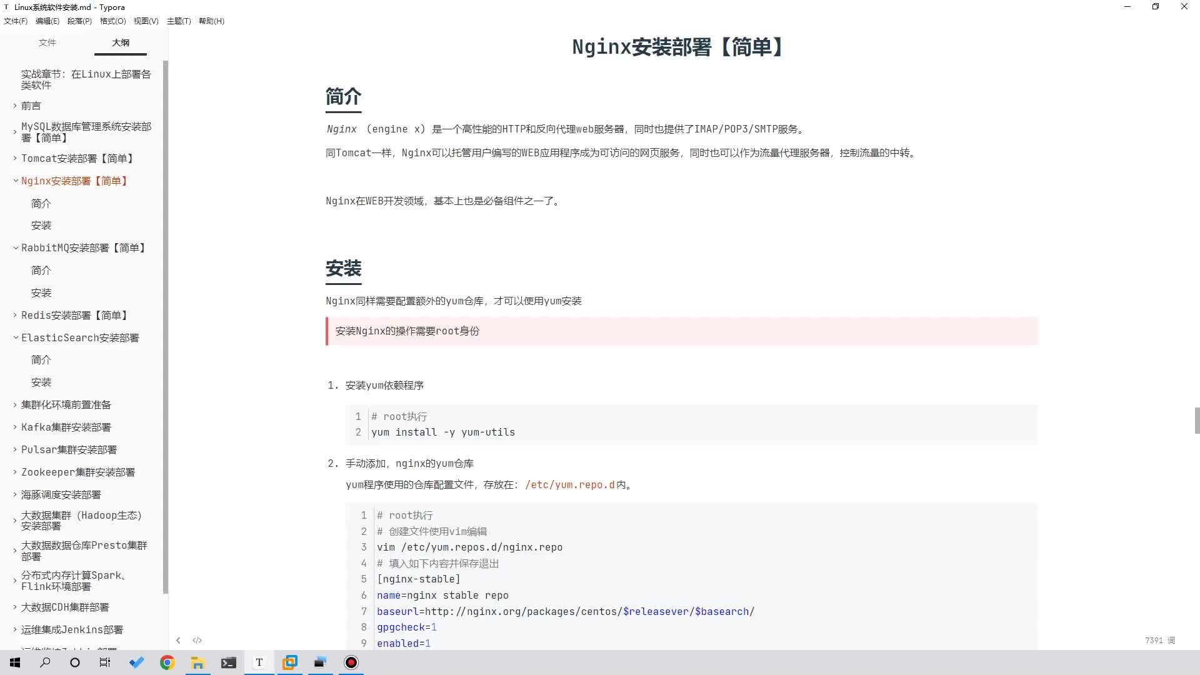This screenshot has width=1200, height=675.
Task: Click the document vertical scrollbar thumb
Action: point(1197,420)
